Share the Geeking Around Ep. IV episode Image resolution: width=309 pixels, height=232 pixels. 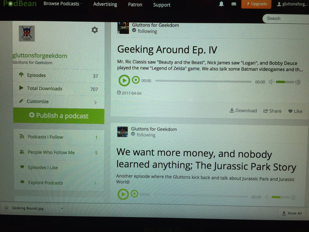272,111
